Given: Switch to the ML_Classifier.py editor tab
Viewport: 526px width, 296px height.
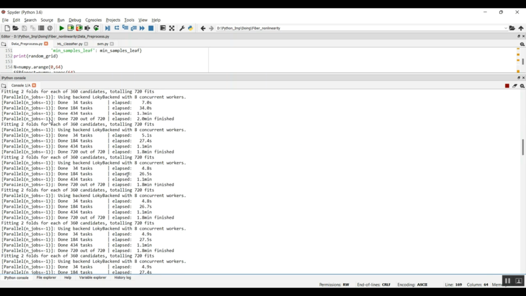Looking at the screenshot, I should tap(69, 44).
